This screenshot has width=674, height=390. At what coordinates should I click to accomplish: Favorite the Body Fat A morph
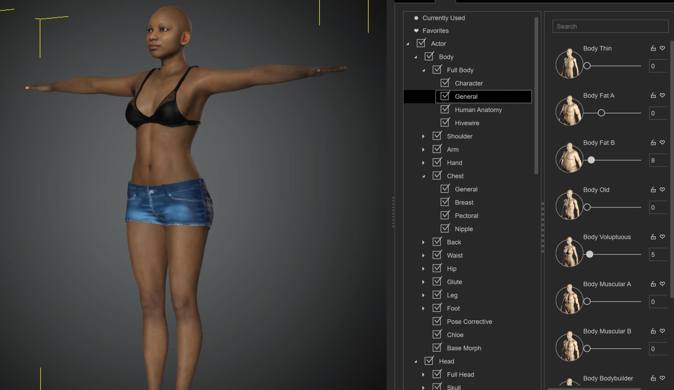pos(662,95)
